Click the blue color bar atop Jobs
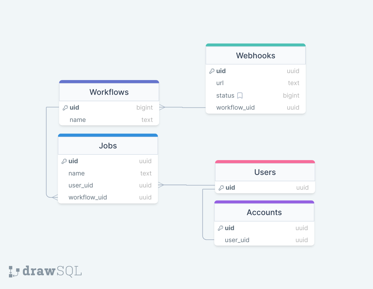Image resolution: width=373 pixels, height=289 pixels. 108,135
